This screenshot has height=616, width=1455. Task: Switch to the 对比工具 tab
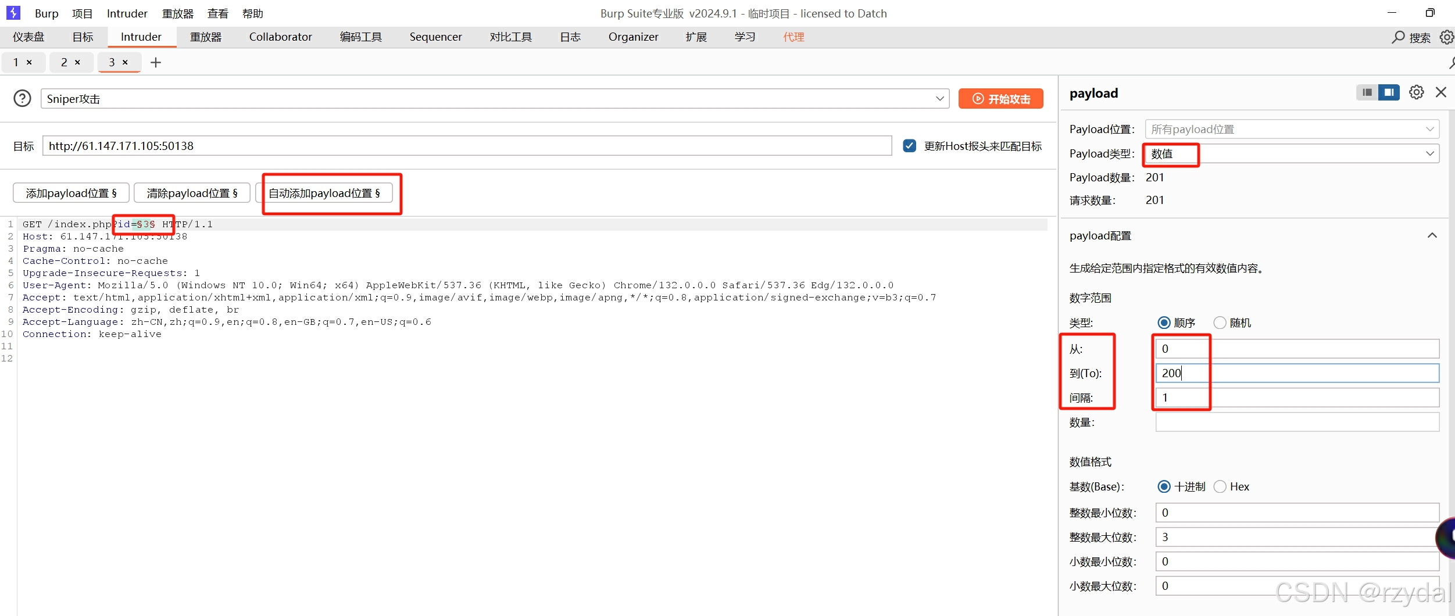point(511,37)
